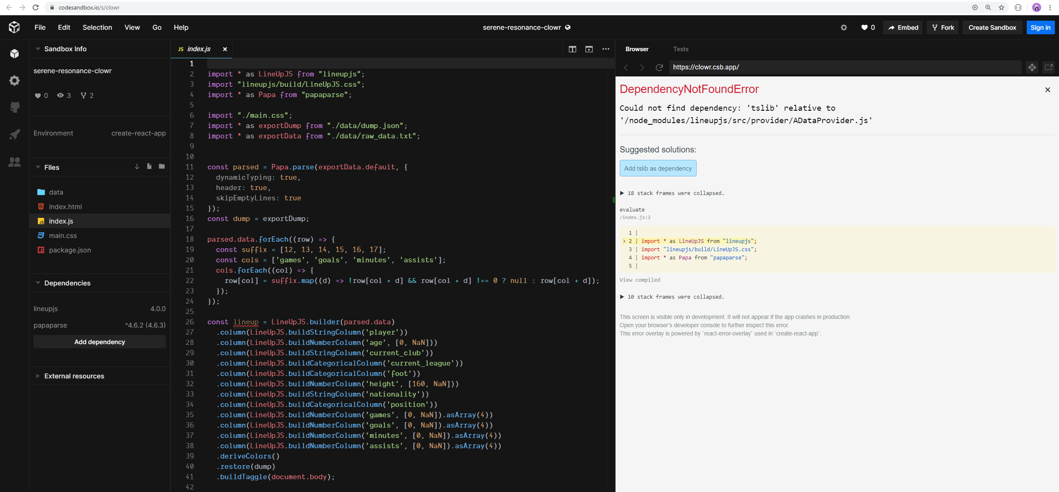The image size is (1059, 492).
Task: Create a new file in the Files panel
Action: 149,166
